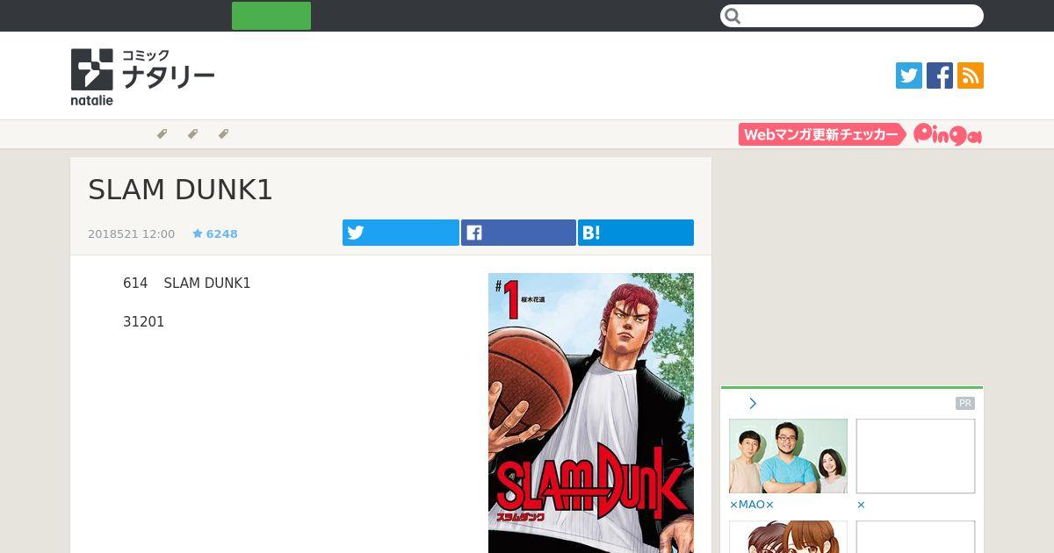Open the three-people photo thumbnail
1054x553 pixels.
[x=788, y=456]
